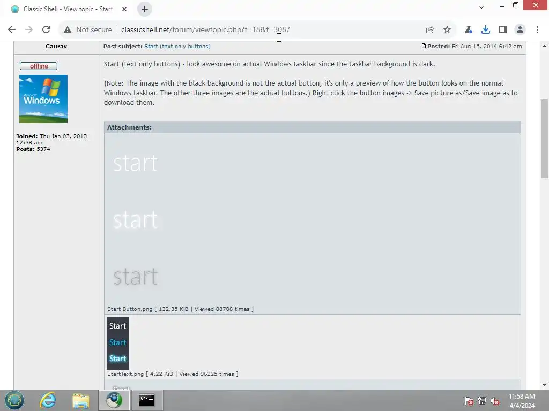
Task: Click the StartText.png dark preview image
Action: pos(118,343)
